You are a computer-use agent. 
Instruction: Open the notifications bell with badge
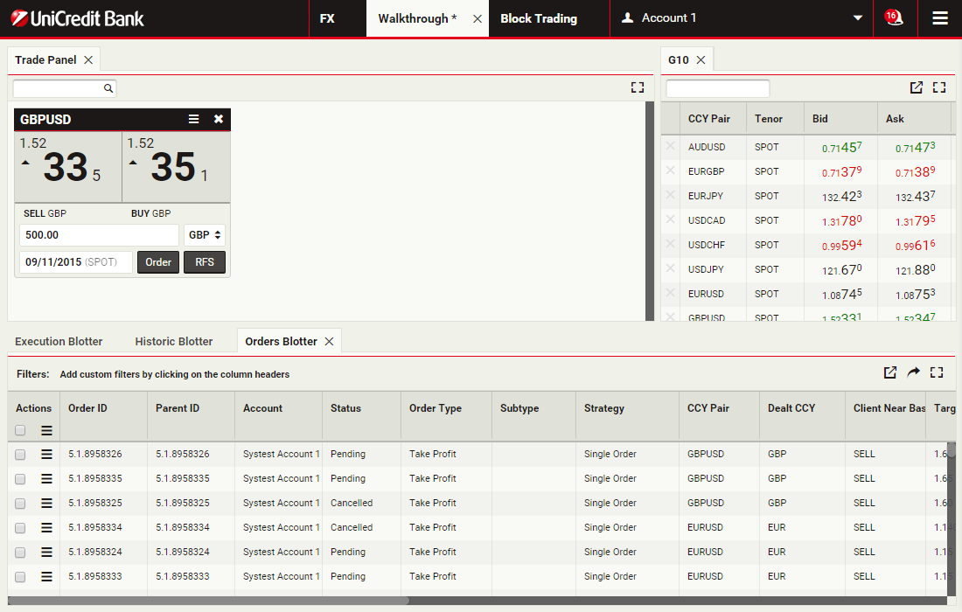894,17
